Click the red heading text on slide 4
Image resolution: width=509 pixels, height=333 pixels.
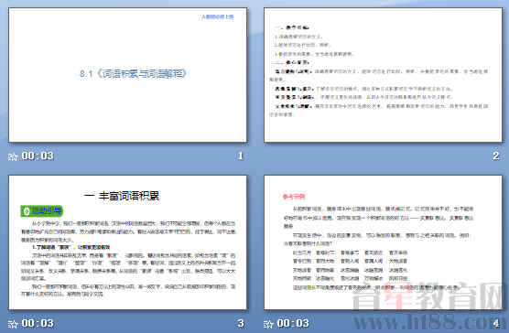294,197
